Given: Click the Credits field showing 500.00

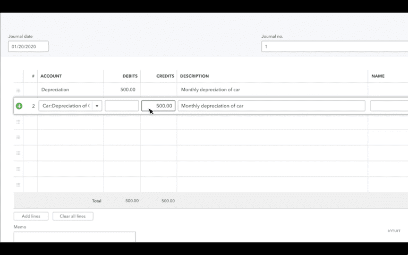Looking at the screenshot, I should point(158,106).
